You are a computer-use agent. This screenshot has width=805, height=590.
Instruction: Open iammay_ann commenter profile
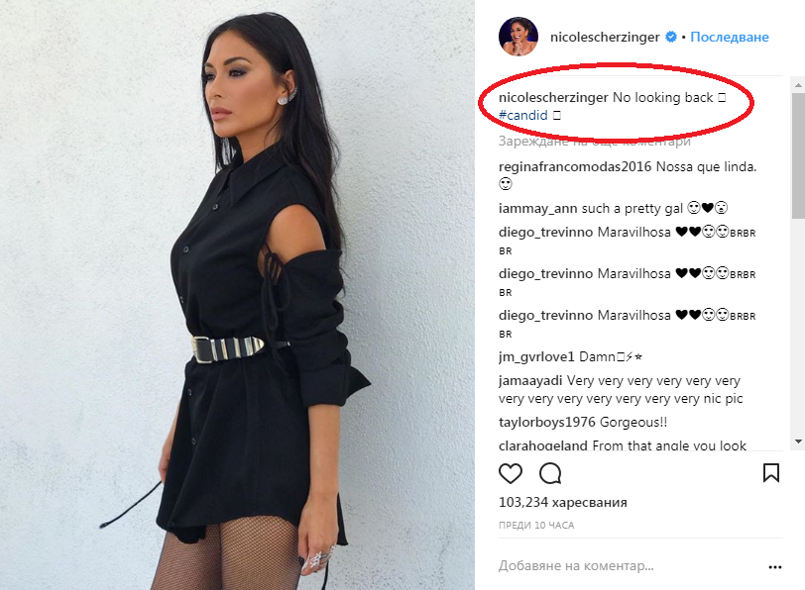[x=537, y=209]
